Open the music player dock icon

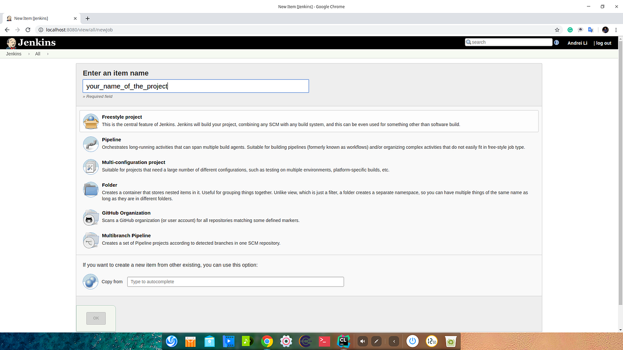point(248,341)
